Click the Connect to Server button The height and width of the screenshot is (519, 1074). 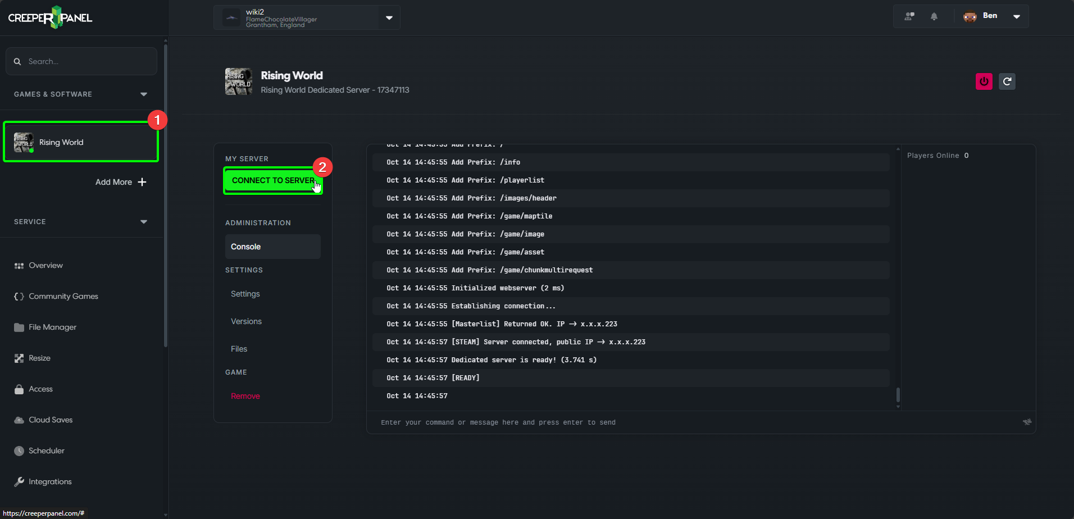tap(273, 180)
